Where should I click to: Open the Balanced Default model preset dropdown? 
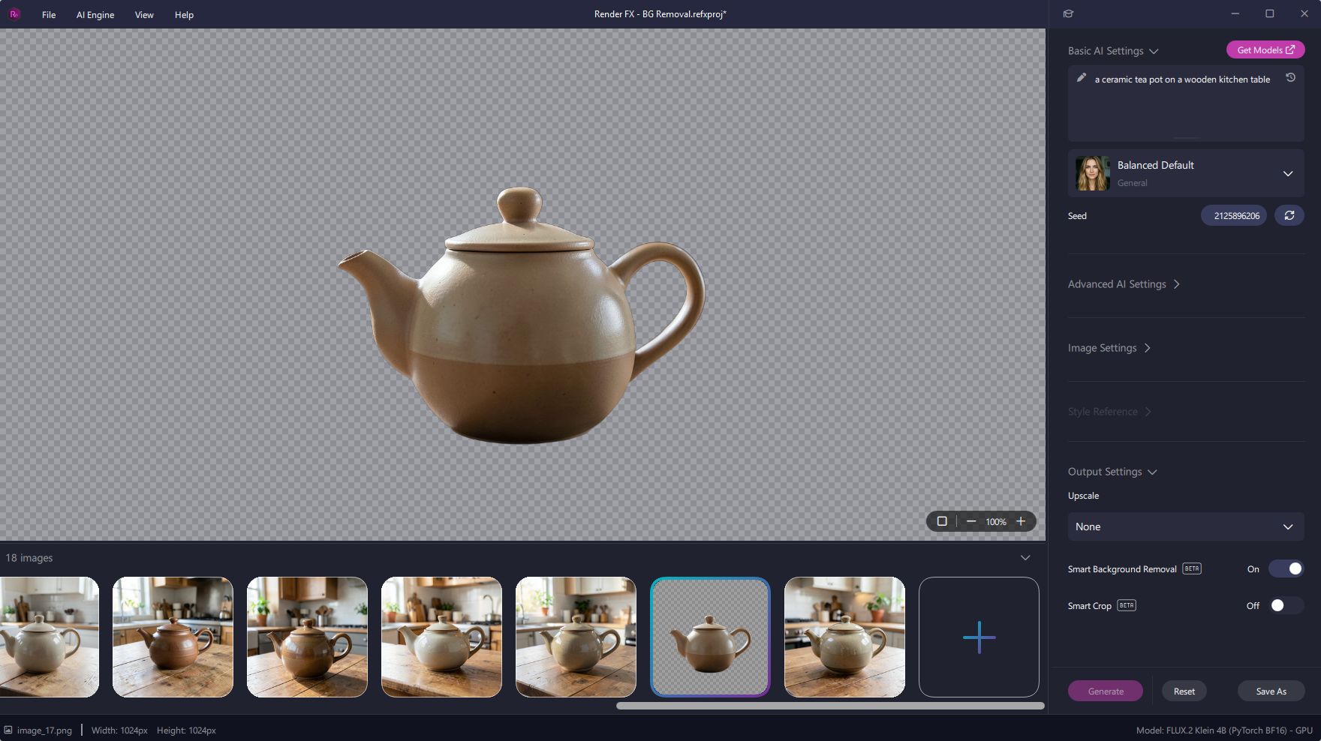1186,173
